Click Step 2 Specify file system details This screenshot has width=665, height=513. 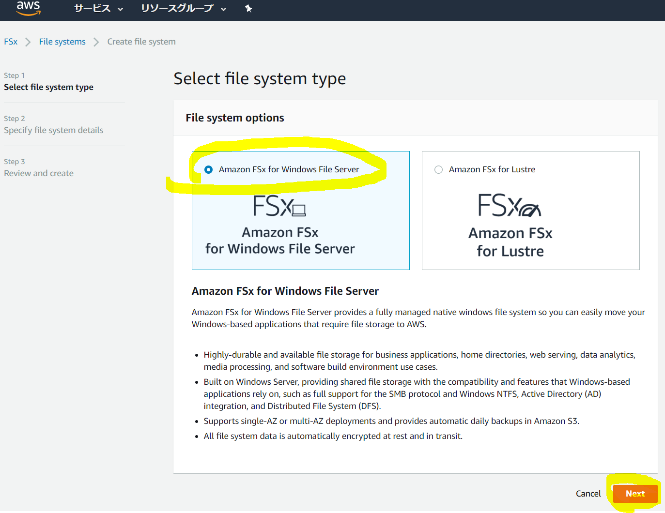click(x=53, y=130)
